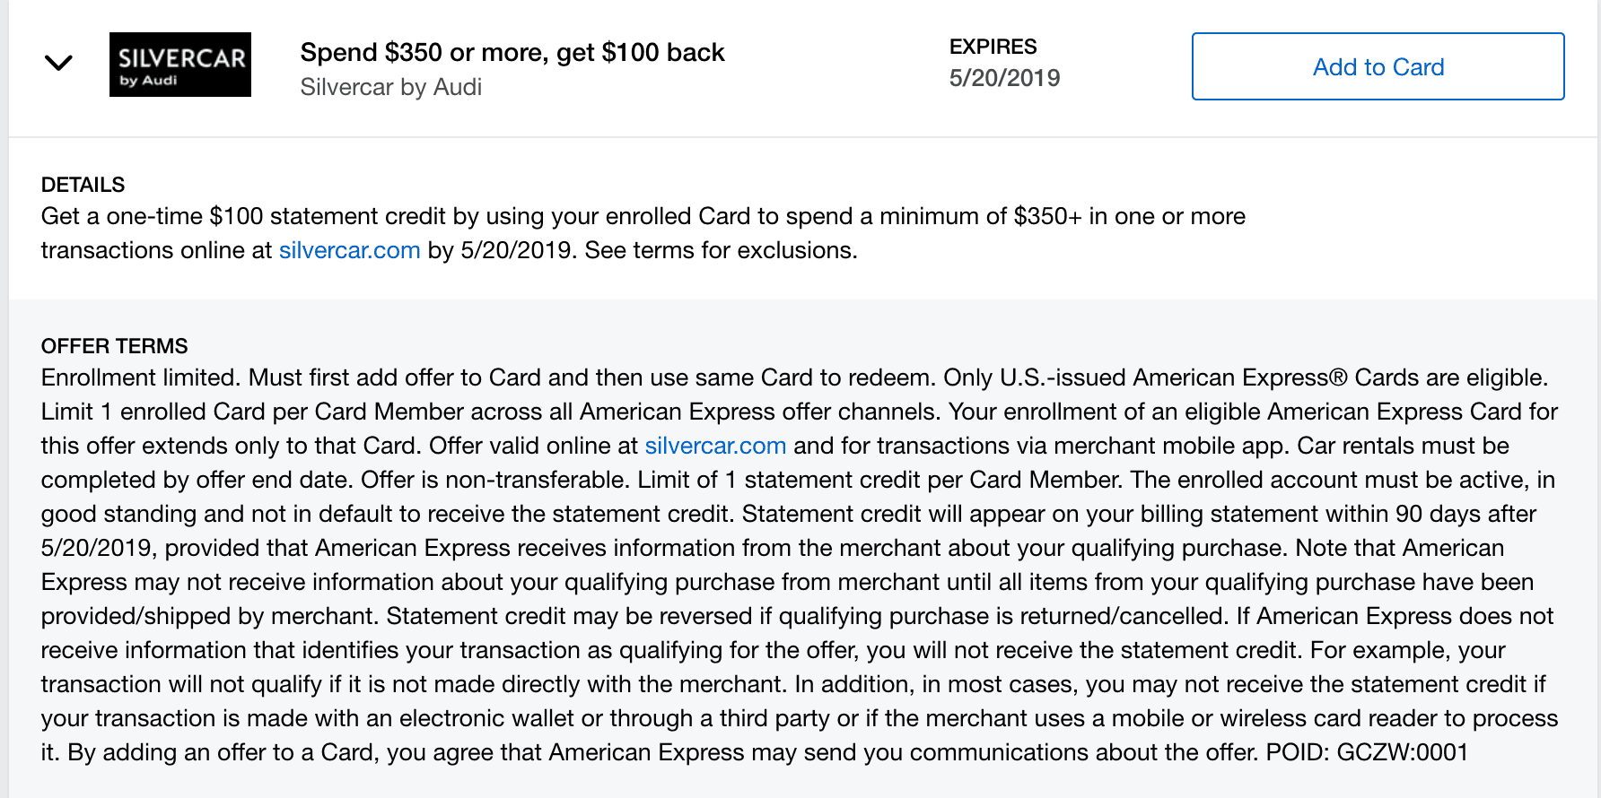Click '5/20/2019' inside the Offer Terms paragraph

(x=96, y=548)
